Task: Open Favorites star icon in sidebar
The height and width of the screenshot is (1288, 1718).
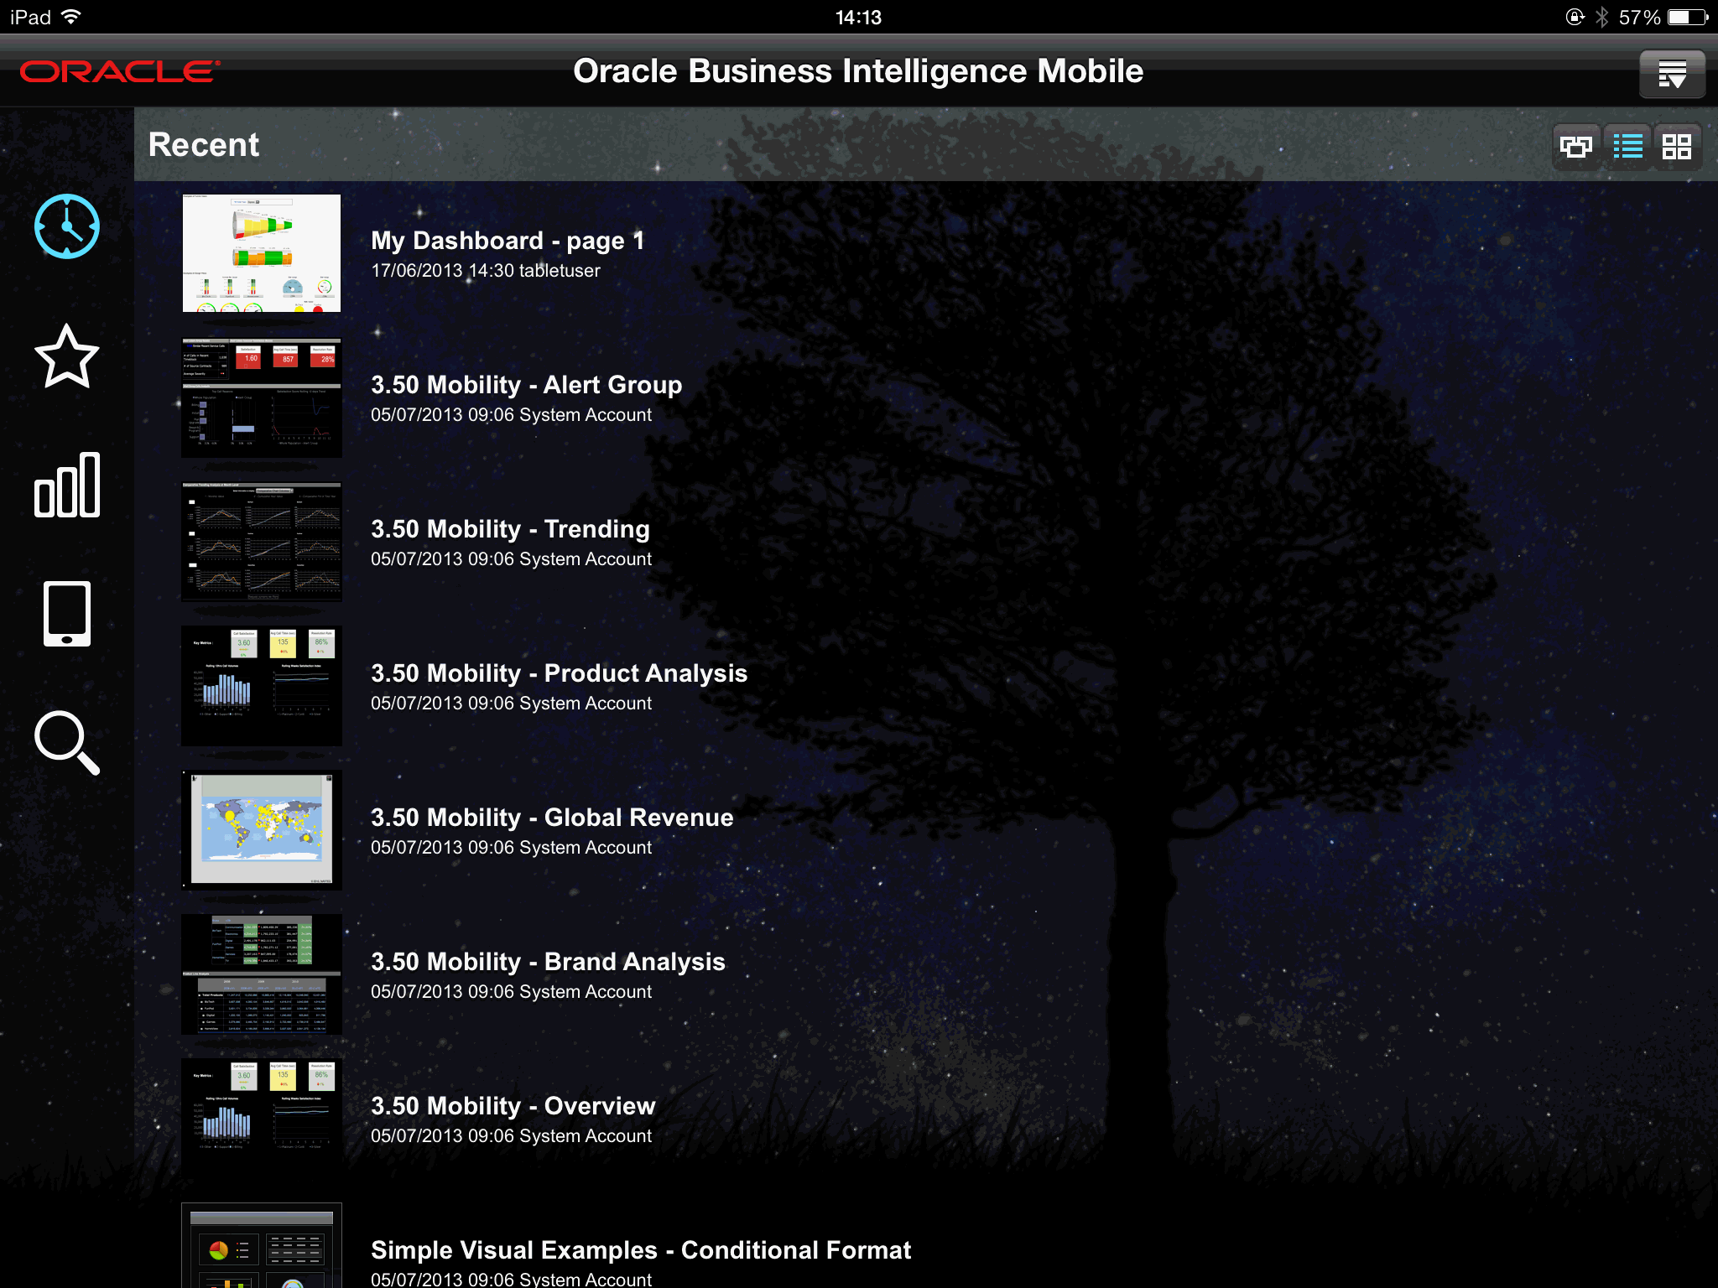Action: [67, 356]
